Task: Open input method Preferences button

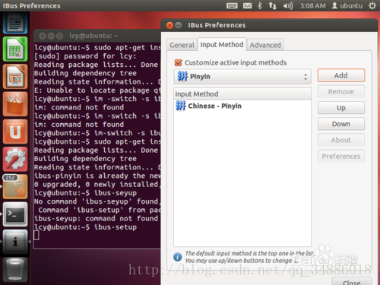Action: point(341,156)
